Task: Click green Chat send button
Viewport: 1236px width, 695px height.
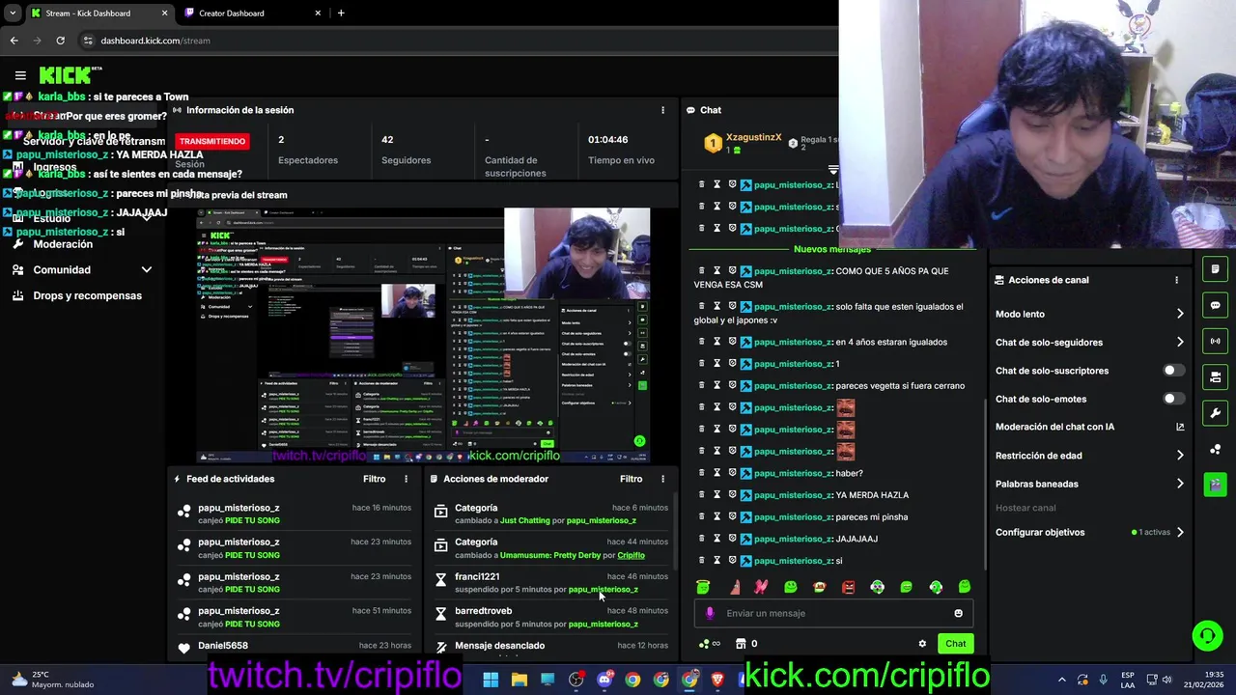Action: (x=955, y=644)
